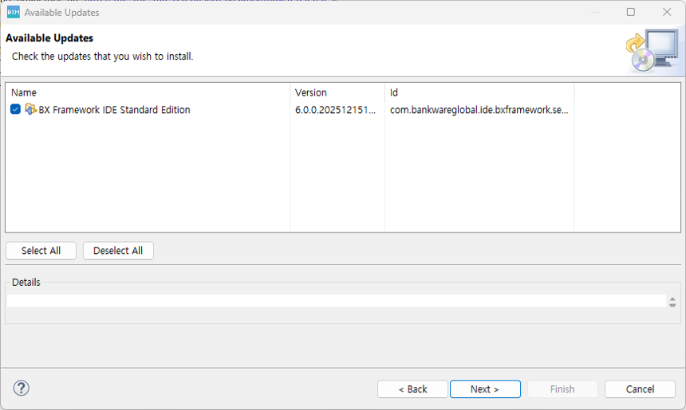Viewport: 686px width, 410px height.
Task: Click version cell 6.0.0.202512151...
Action: [335, 110]
